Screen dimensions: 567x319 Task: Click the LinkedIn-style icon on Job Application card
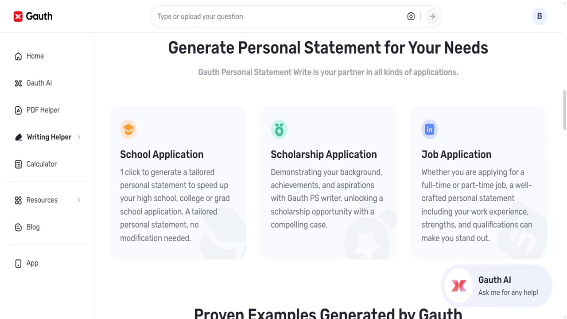429,129
